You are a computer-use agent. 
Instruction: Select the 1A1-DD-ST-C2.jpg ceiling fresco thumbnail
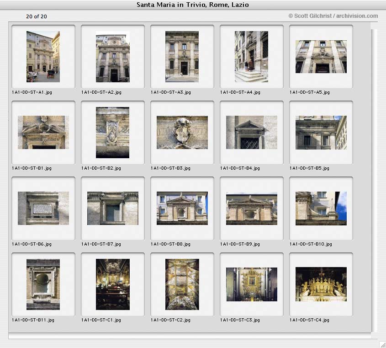coord(182,284)
